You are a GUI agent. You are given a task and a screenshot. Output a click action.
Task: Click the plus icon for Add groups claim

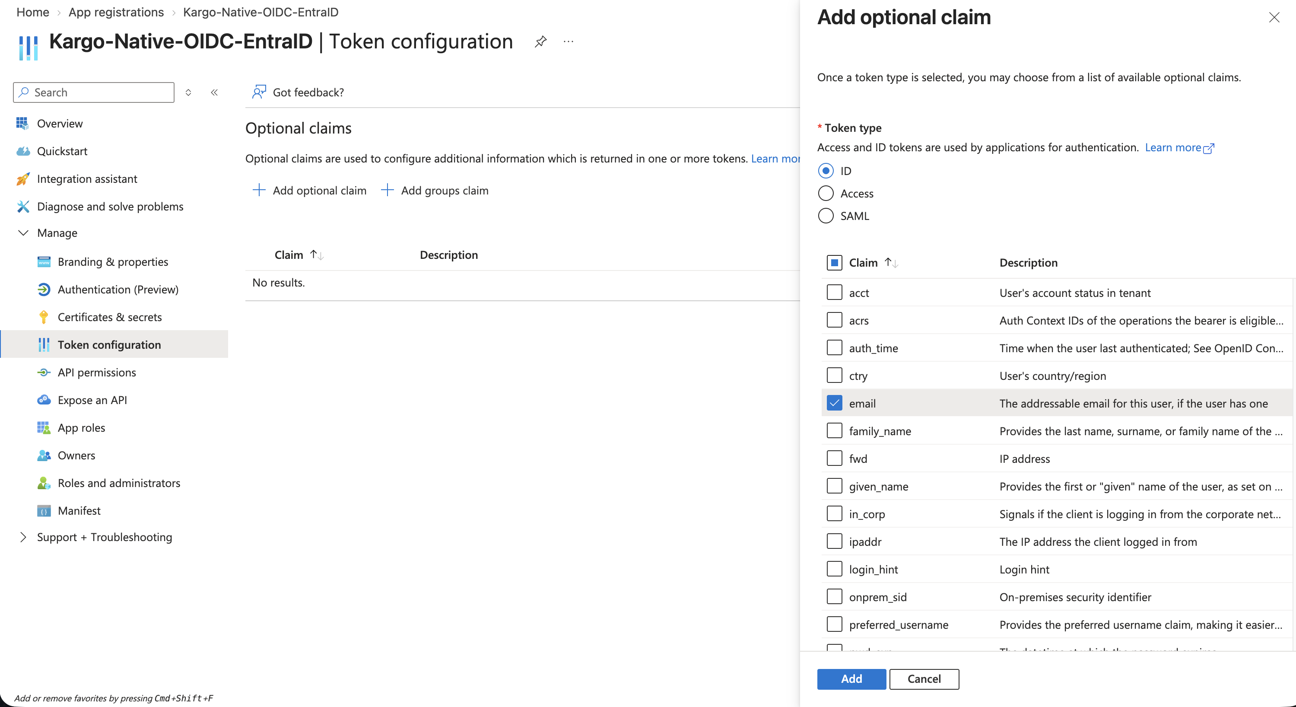pyautogui.click(x=387, y=190)
